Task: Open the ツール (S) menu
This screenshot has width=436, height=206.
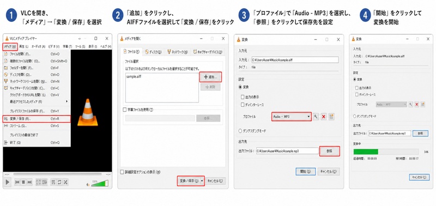Action: point(80,46)
